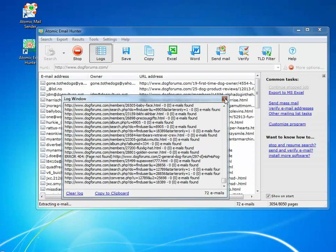Export results with the Word icon

pos(195,53)
